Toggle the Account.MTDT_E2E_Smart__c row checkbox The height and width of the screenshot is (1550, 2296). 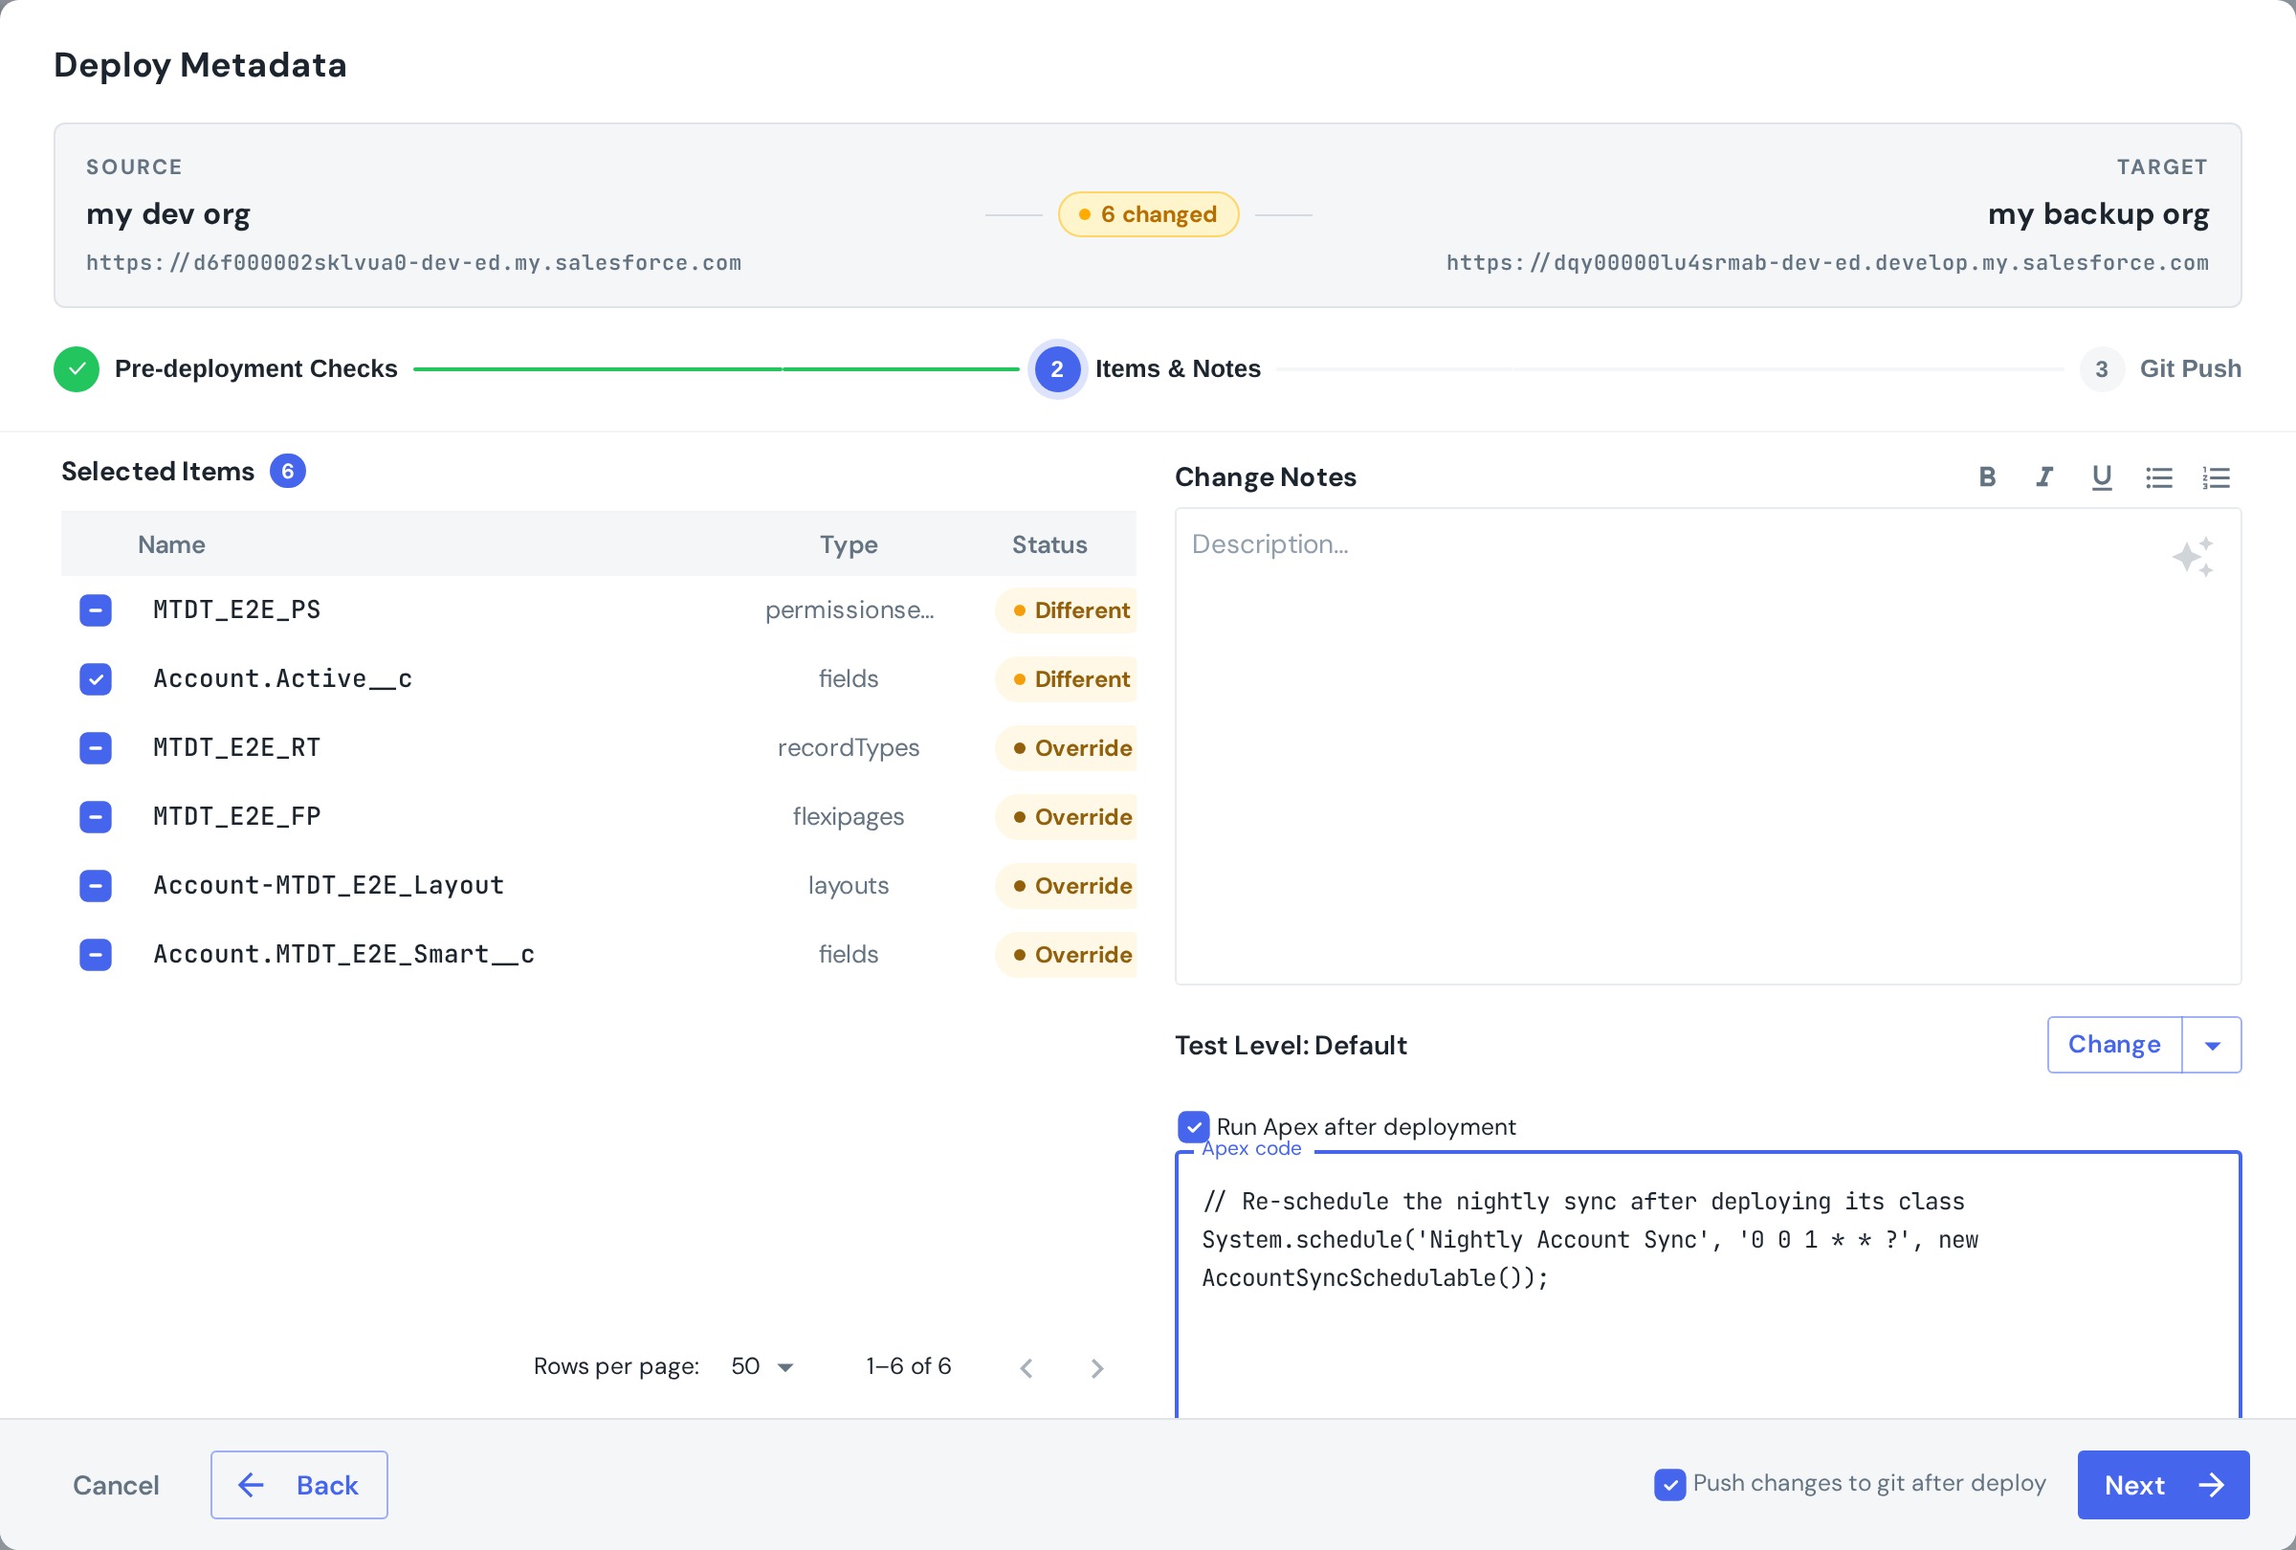(x=95, y=954)
